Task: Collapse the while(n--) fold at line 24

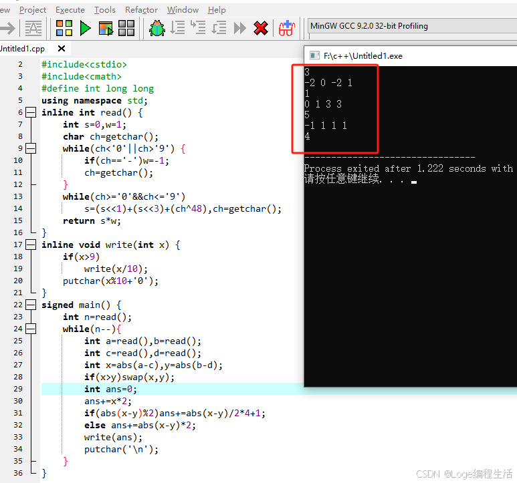Action: (x=31, y=329)
